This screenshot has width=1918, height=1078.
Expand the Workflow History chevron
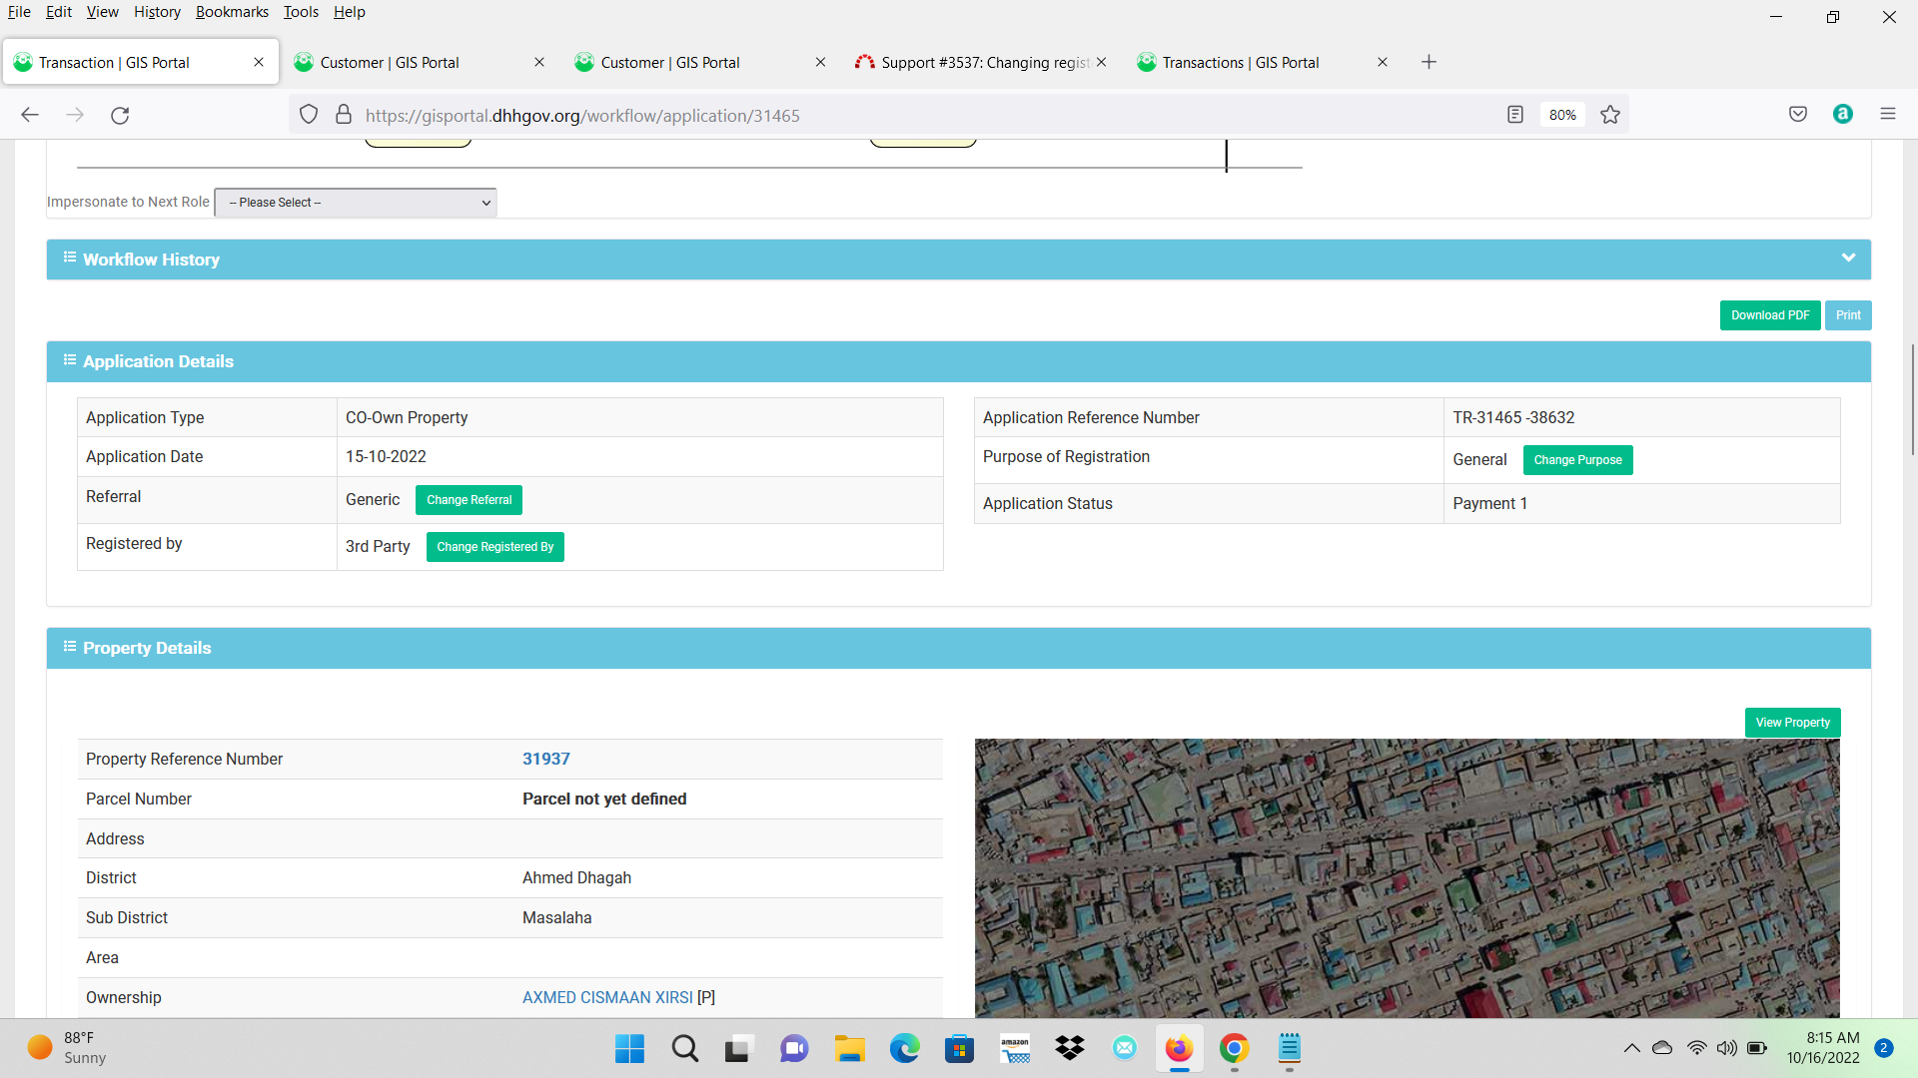coord(1848,259)
